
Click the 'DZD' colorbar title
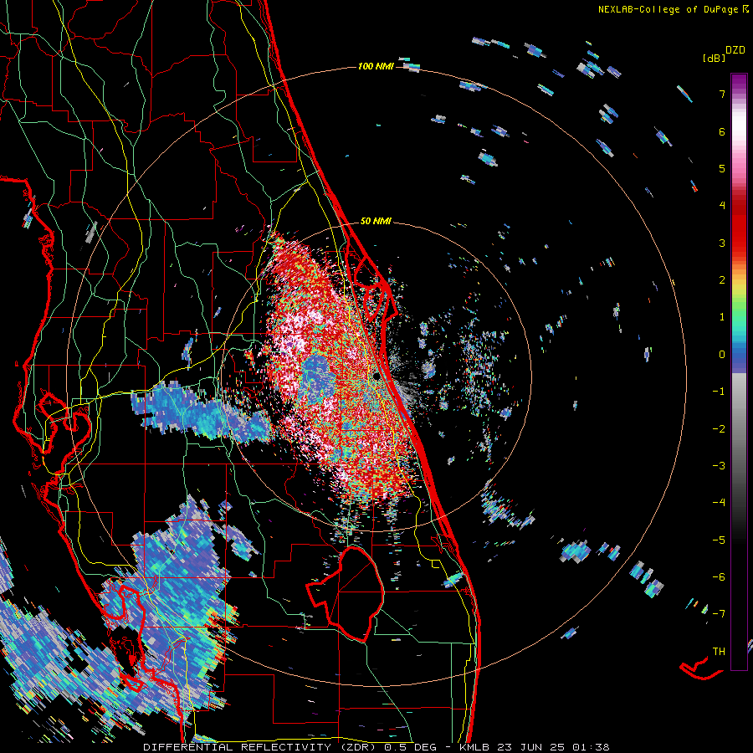(x=735, y=50)
